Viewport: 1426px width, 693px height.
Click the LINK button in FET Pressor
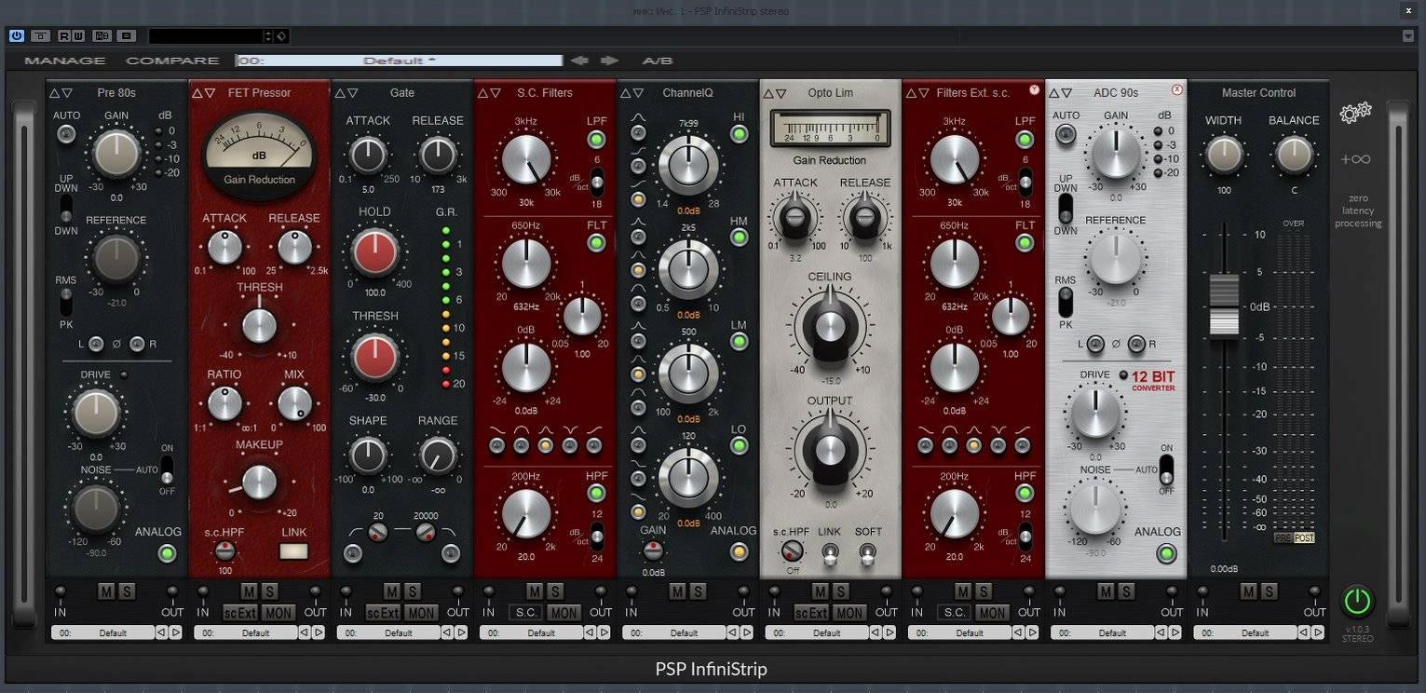(293, 550)
